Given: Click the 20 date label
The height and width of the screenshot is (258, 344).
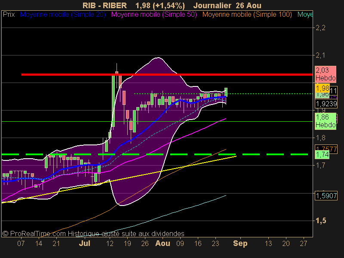Looking at the screenshot, I should (286, 243).
